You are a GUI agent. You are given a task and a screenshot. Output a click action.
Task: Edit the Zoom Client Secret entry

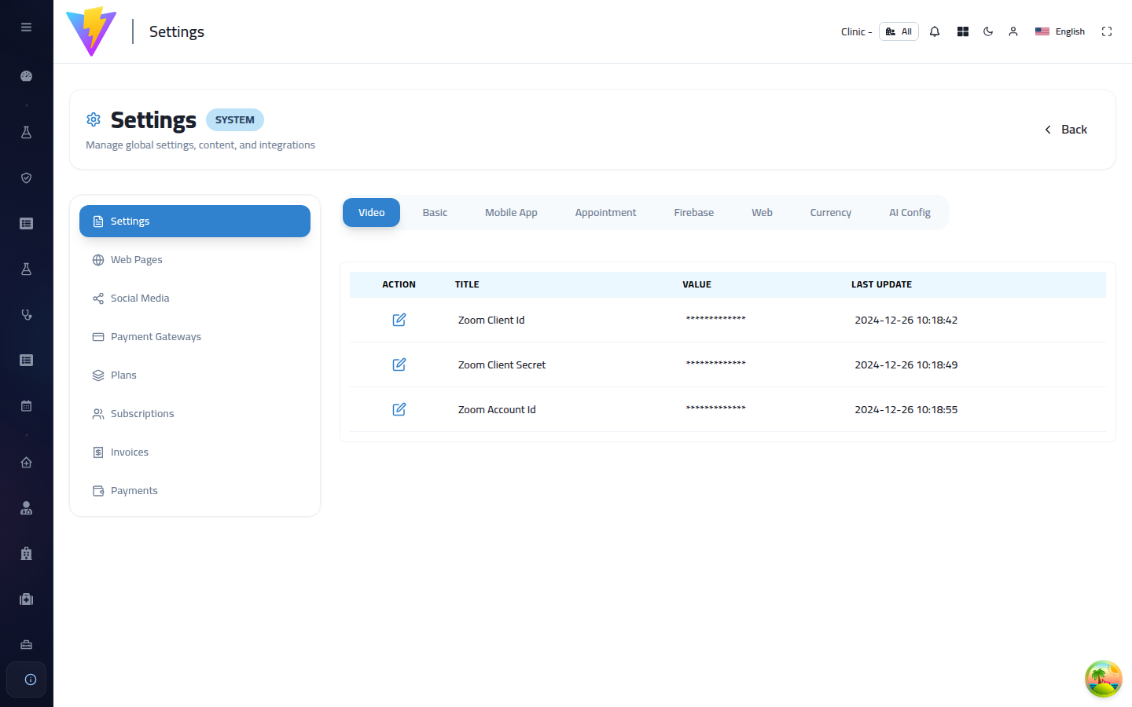click(x=399, y=364)
